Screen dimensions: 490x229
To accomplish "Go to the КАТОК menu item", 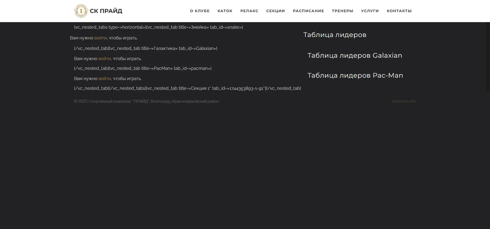I will point(225,11).
